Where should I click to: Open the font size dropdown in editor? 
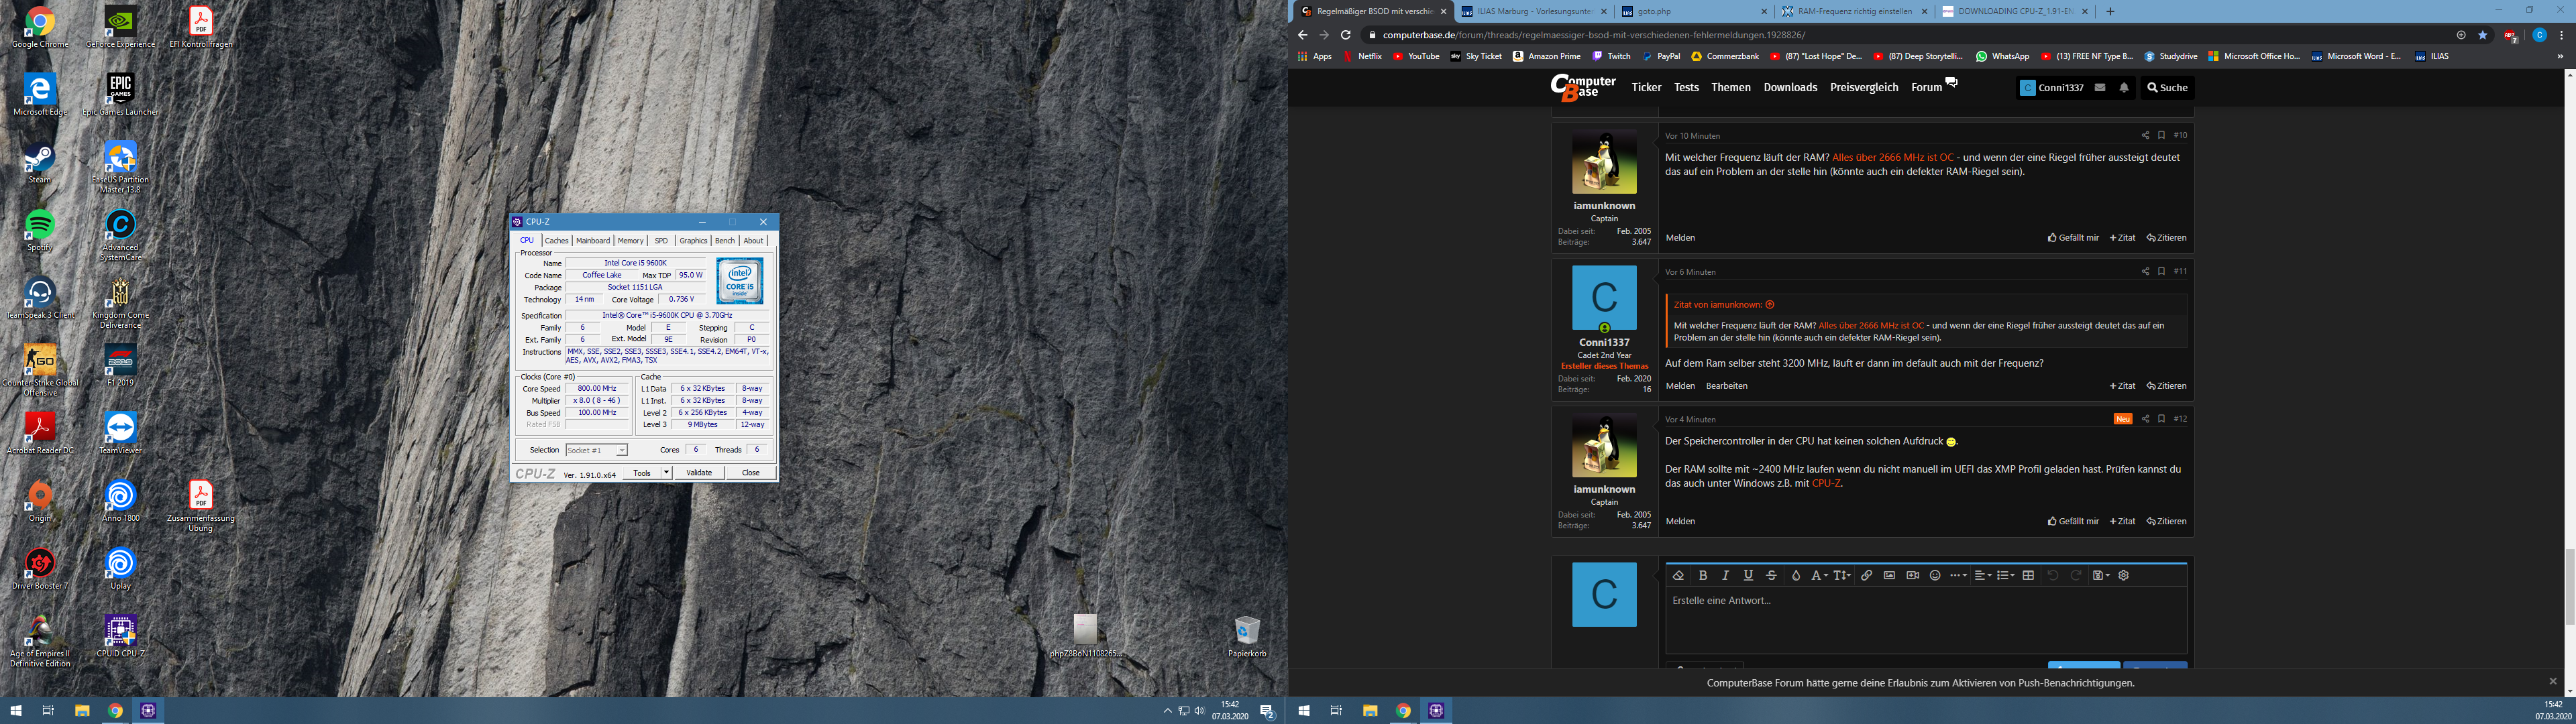coord(1841,575)
